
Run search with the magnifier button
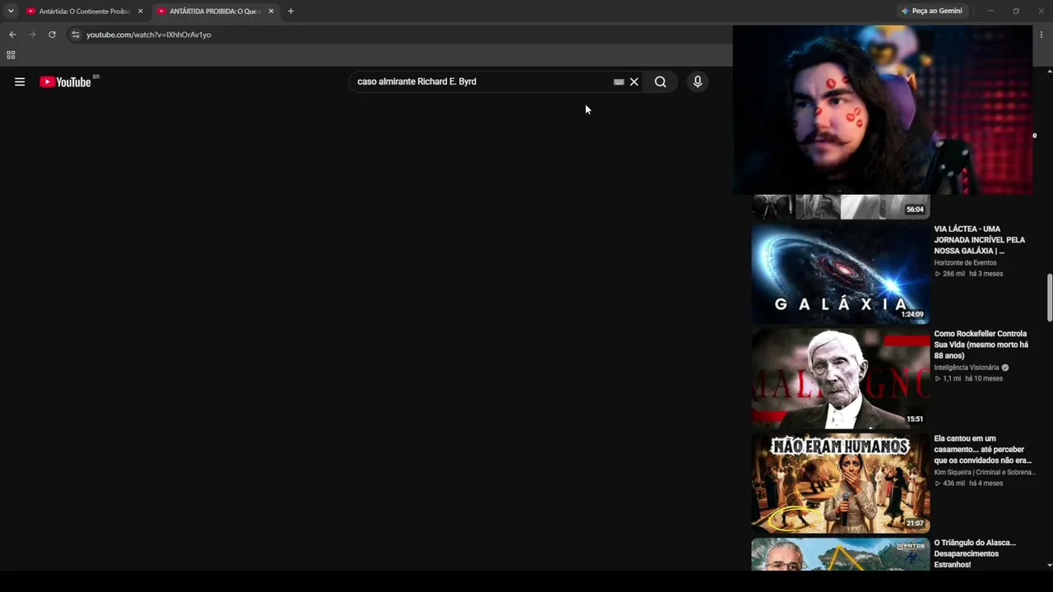coord(661,81)
